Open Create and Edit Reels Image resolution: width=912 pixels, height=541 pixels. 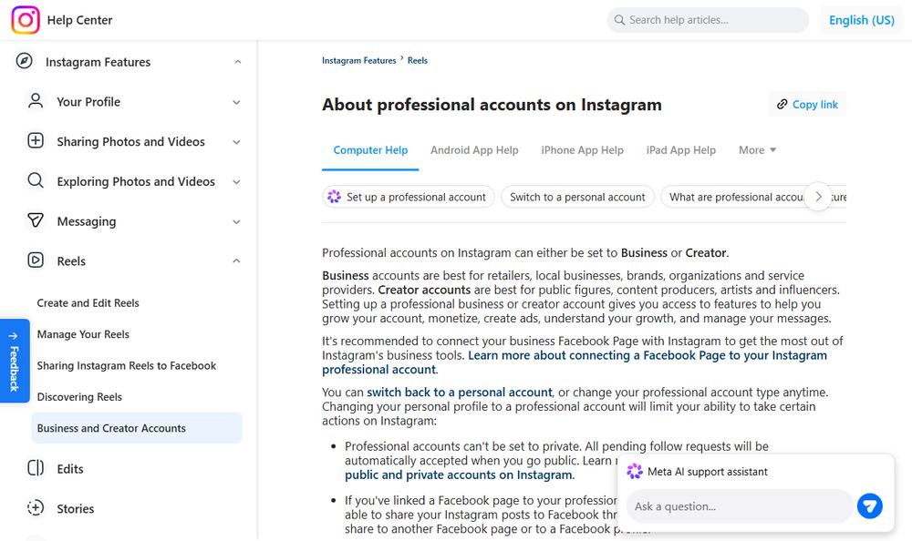[88, 302]
